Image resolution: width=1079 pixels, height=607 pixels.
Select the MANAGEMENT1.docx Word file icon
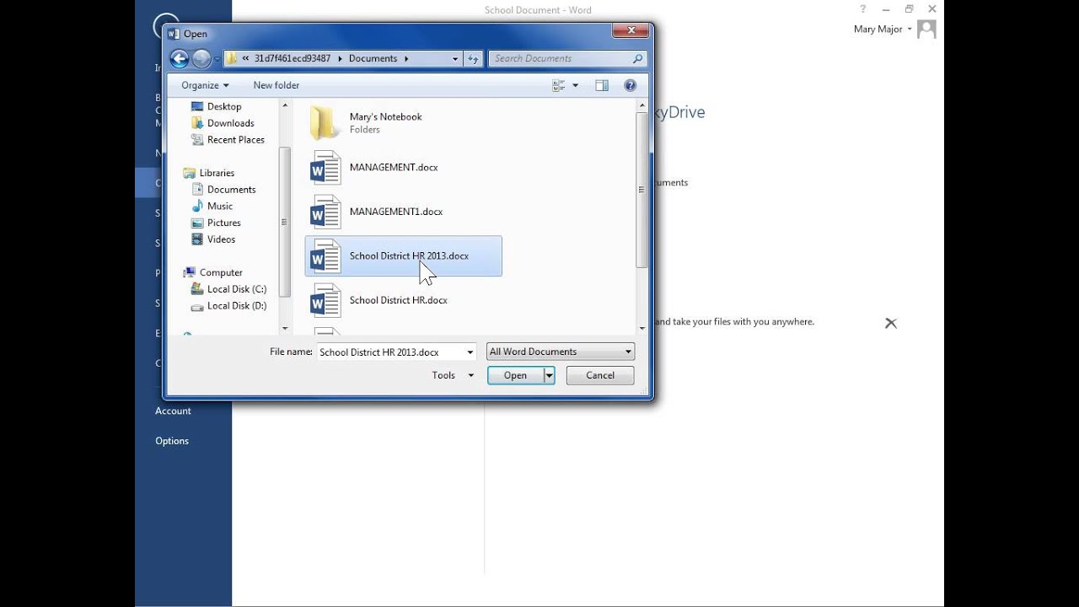click(x=325, y=212)
